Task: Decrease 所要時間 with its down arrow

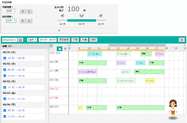Action: pos(29,11)
